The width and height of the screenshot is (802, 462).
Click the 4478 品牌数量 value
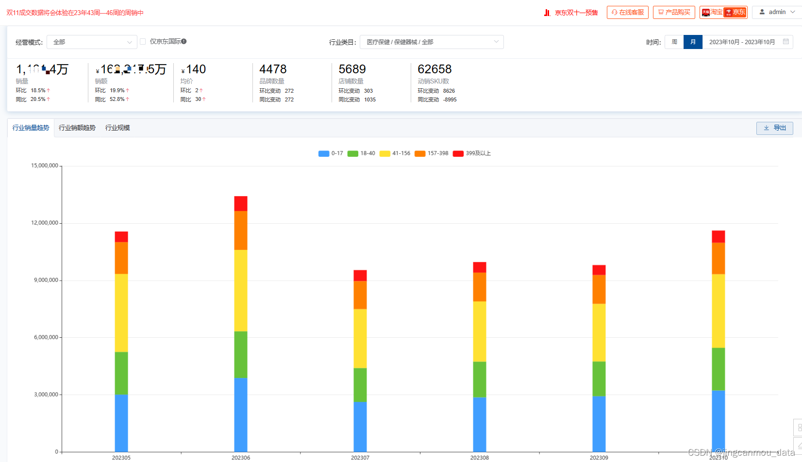(x=273, y=69)
